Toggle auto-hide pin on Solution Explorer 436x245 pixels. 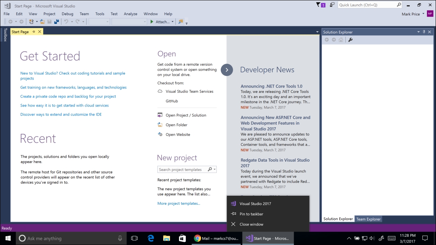(x=424, y=32)
